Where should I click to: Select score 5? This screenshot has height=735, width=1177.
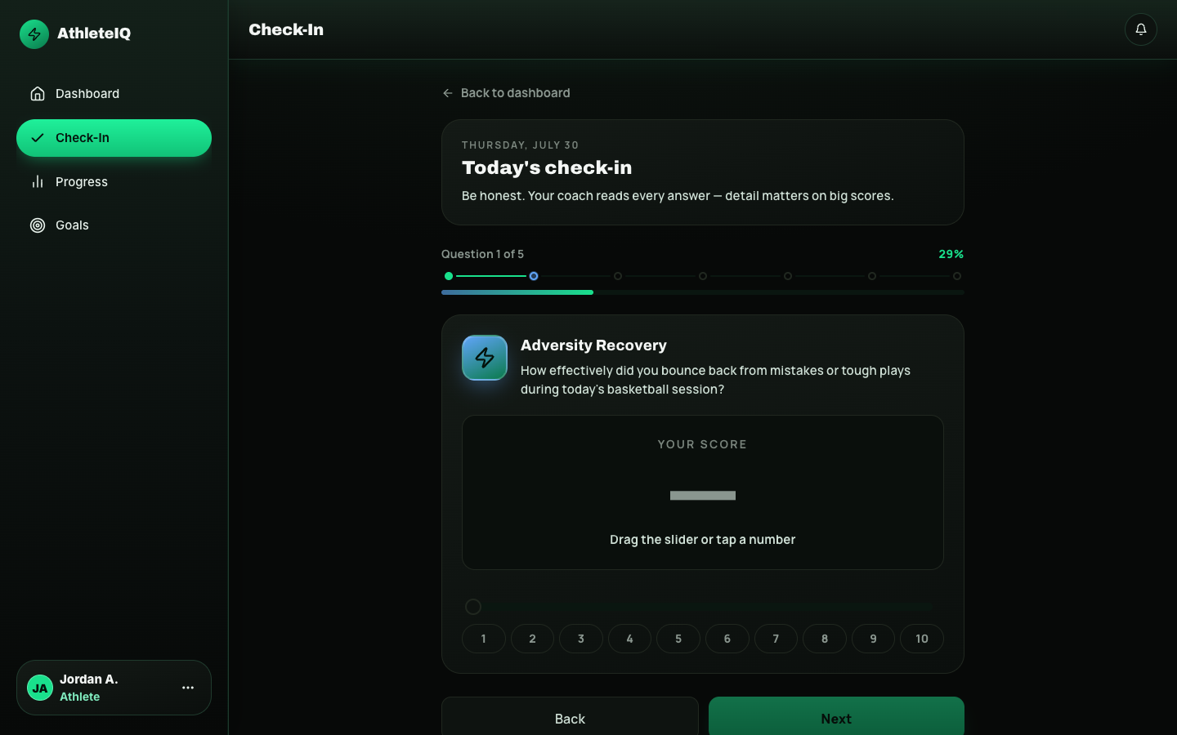pos(678,639)
